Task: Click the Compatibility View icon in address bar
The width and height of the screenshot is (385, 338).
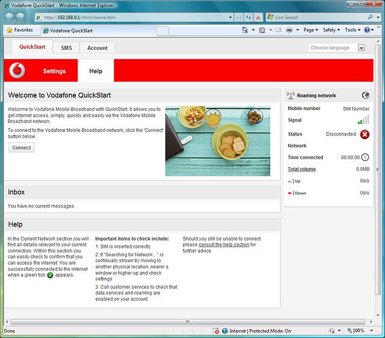Action: pyautogui.click(x=239, y=17)
